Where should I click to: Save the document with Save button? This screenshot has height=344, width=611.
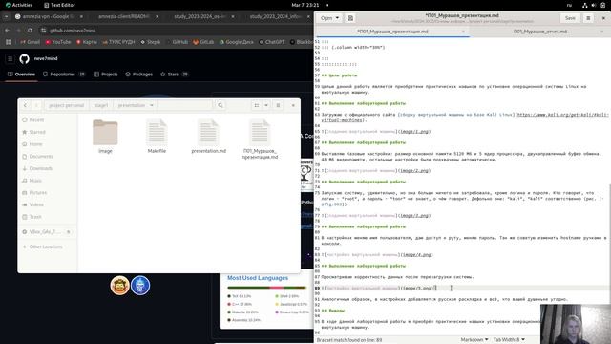tap(570, 18)
